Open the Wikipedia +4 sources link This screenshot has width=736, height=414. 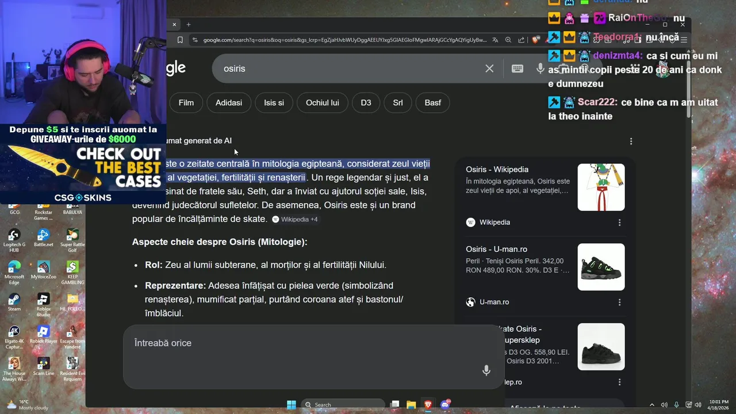(294, 219)
